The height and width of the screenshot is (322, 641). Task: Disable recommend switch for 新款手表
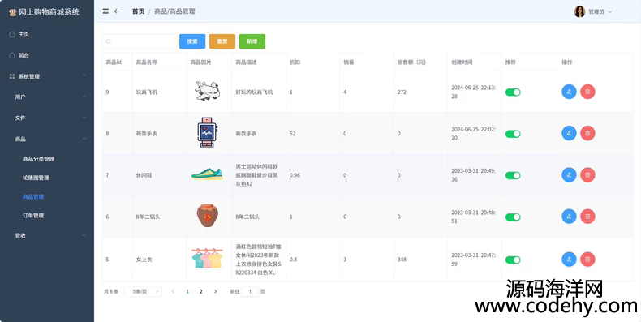pos(513,134)
